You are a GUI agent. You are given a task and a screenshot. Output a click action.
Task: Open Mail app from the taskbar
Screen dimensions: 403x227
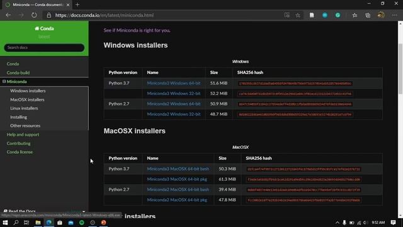71,223
